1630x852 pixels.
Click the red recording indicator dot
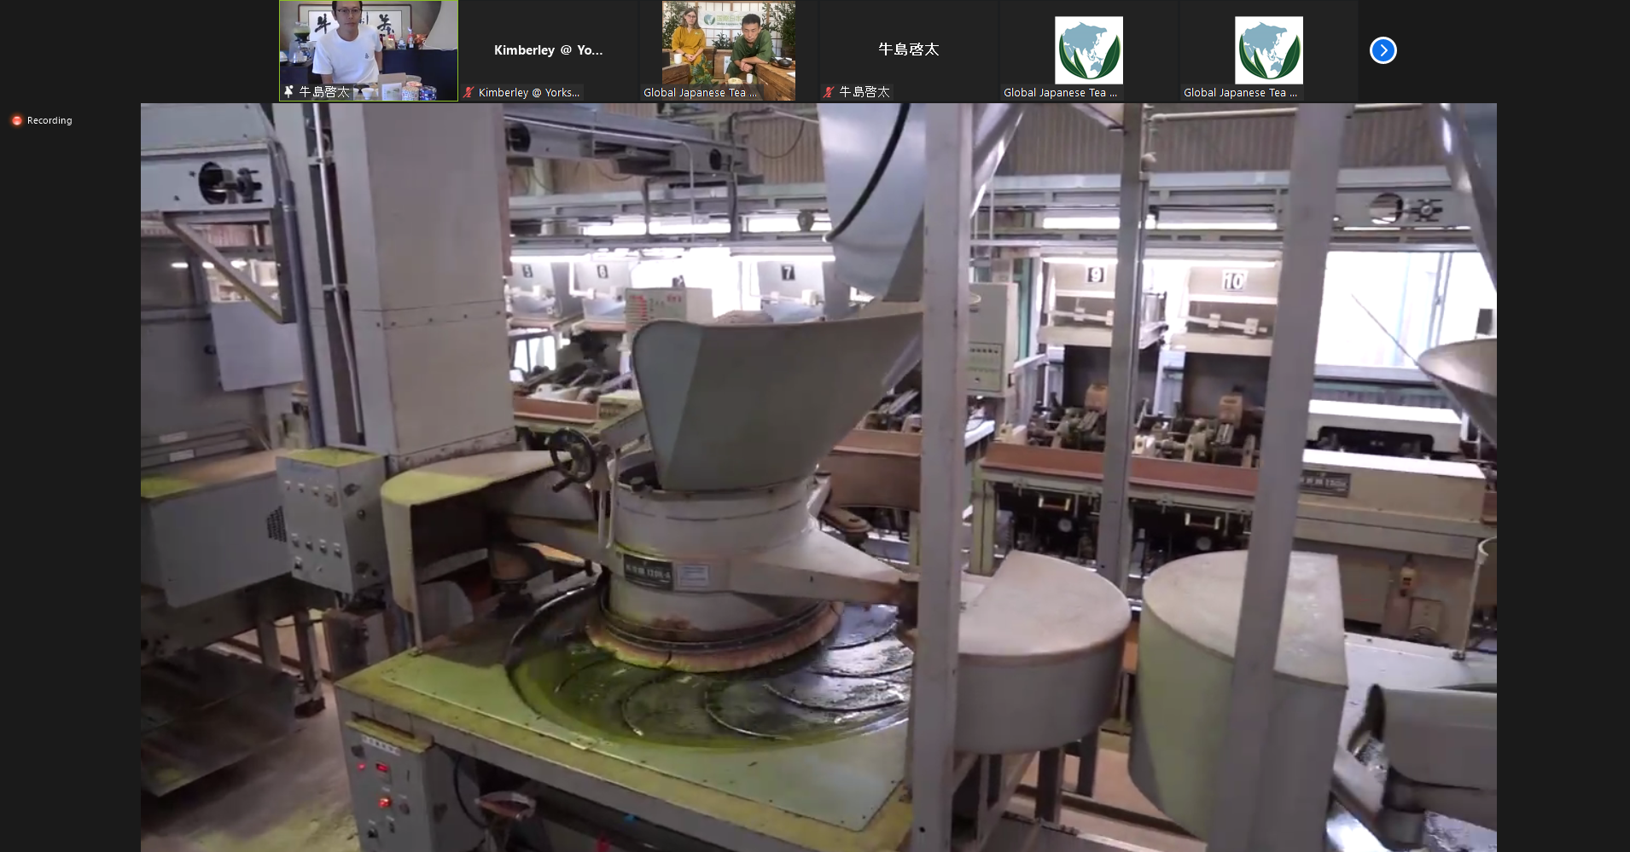(16, 120)
